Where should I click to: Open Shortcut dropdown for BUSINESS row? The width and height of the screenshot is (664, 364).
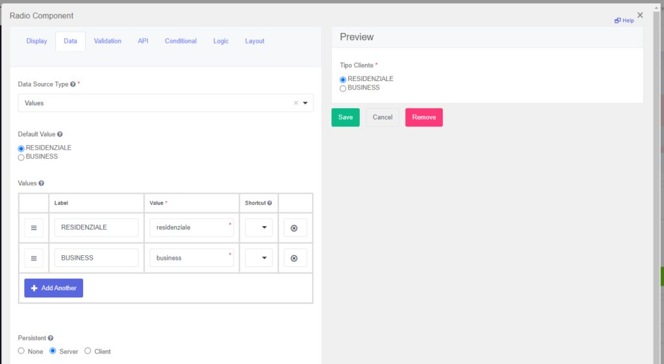(x=259, y=258)
